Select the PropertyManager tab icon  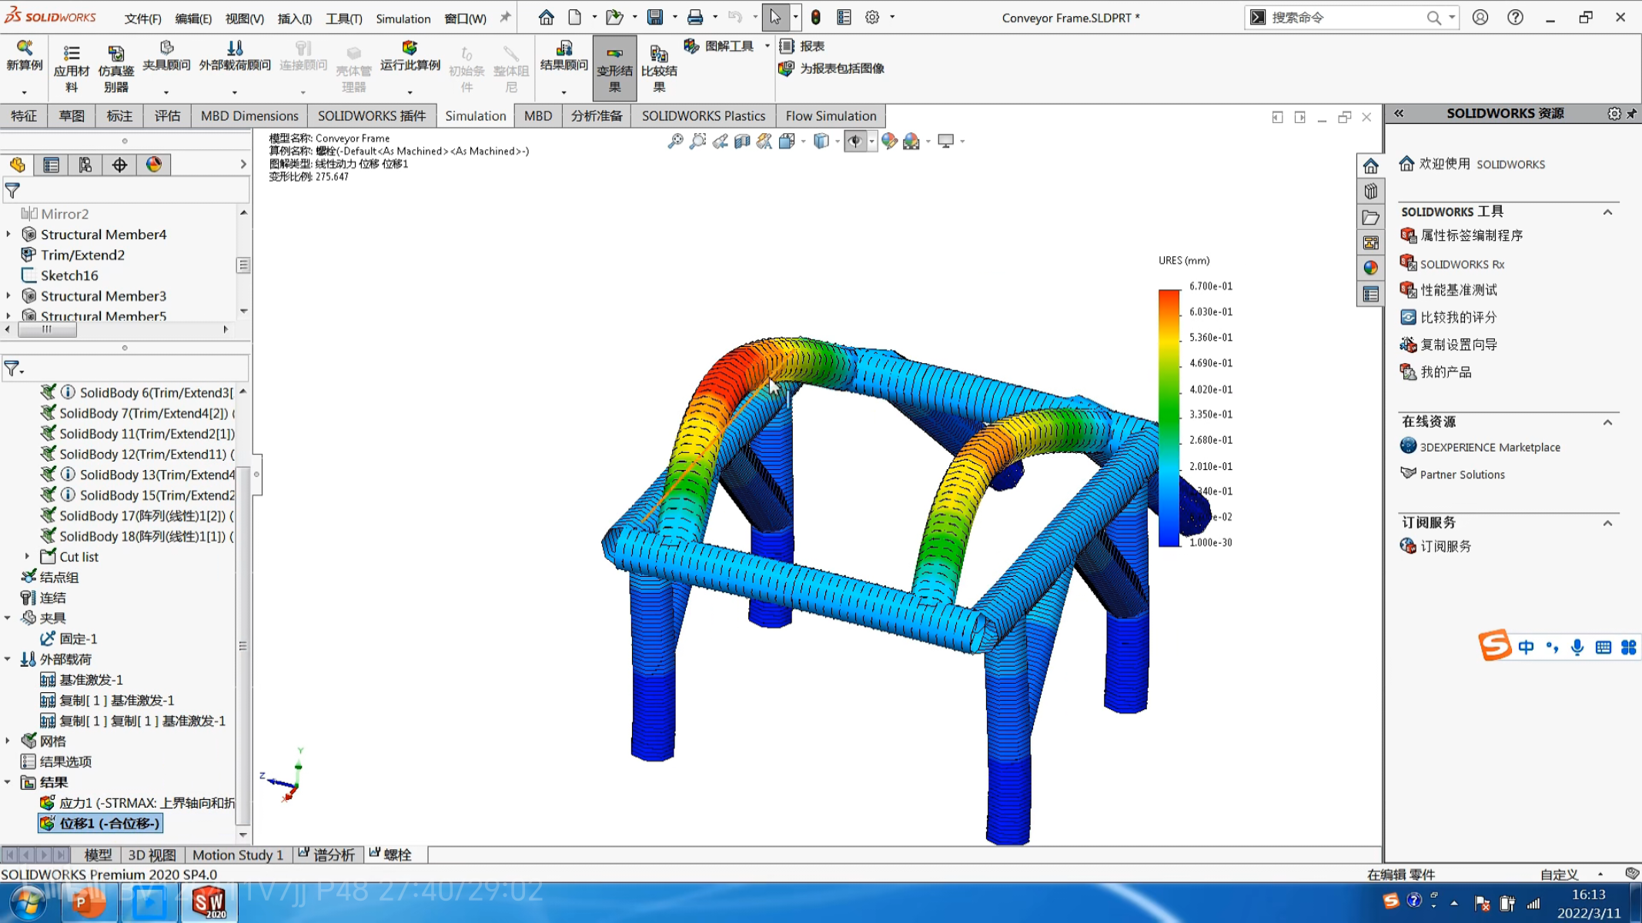coord(52,165)
